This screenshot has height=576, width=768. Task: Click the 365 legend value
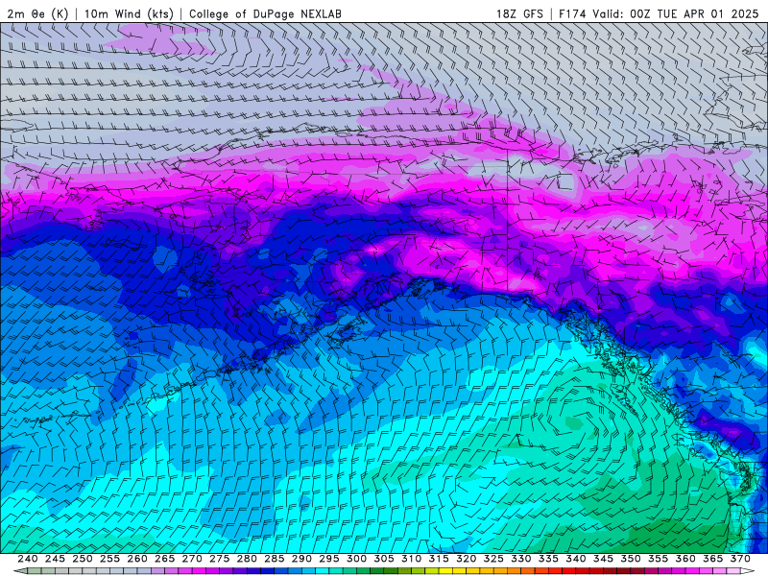pos(713,559)
